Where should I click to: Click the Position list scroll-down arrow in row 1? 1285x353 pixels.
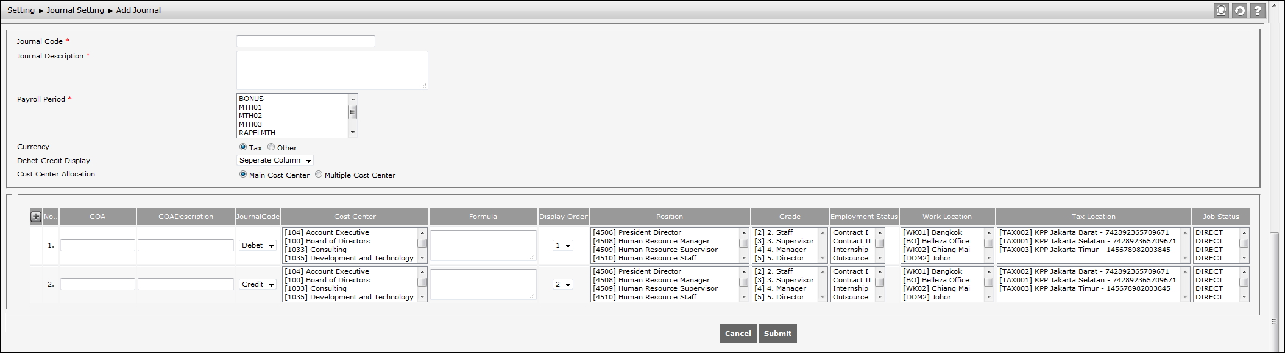(744, 258)
